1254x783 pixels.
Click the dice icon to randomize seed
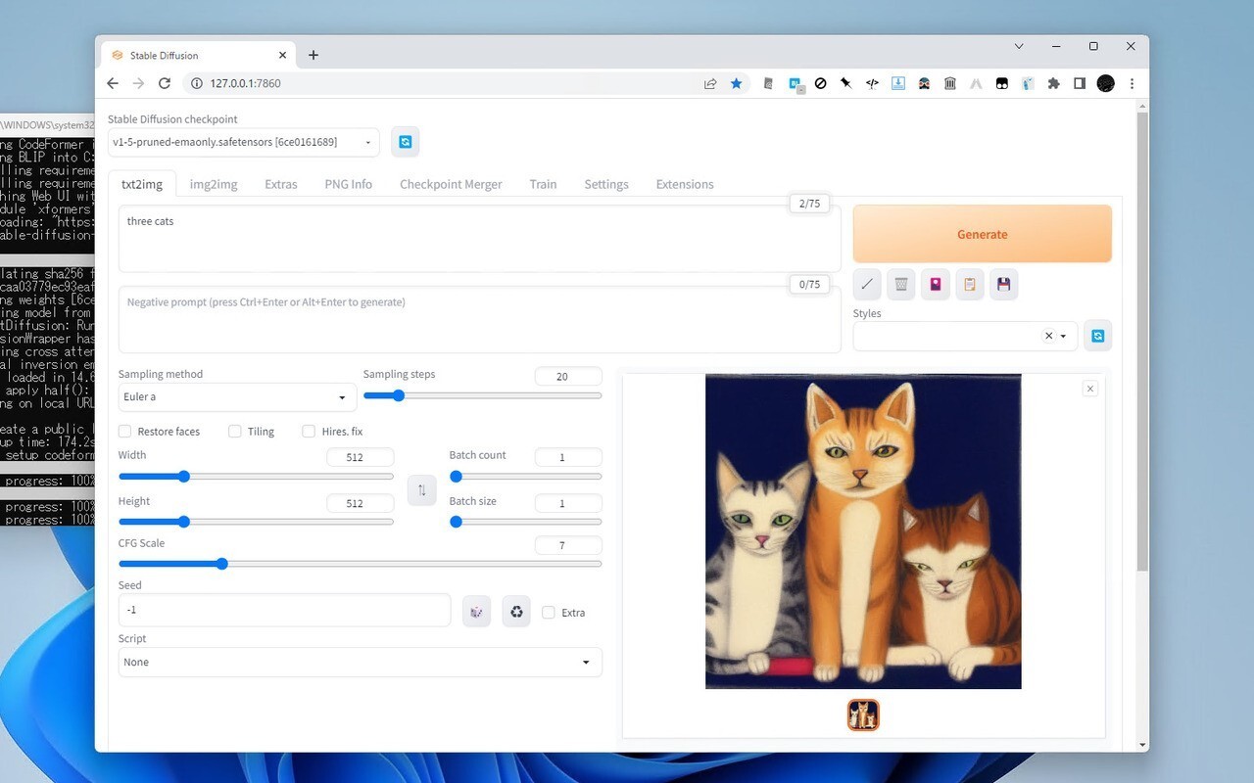click(x=476, y=611)
